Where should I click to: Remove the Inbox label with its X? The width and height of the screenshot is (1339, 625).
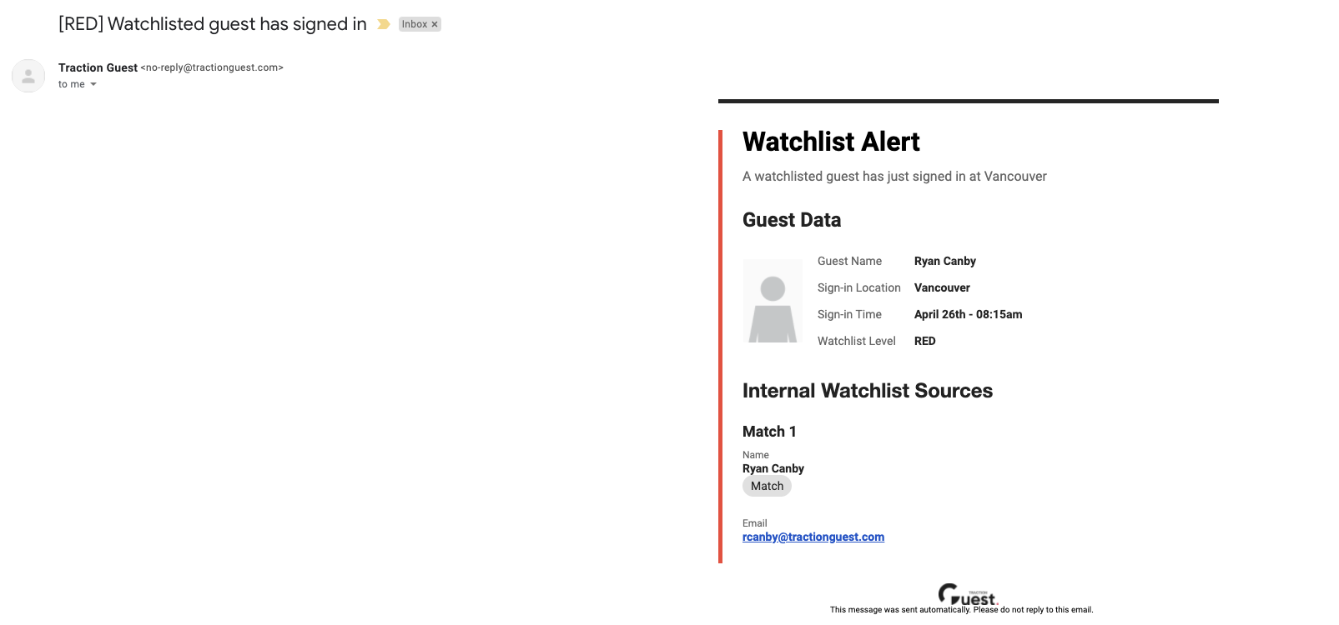(435, 24)
